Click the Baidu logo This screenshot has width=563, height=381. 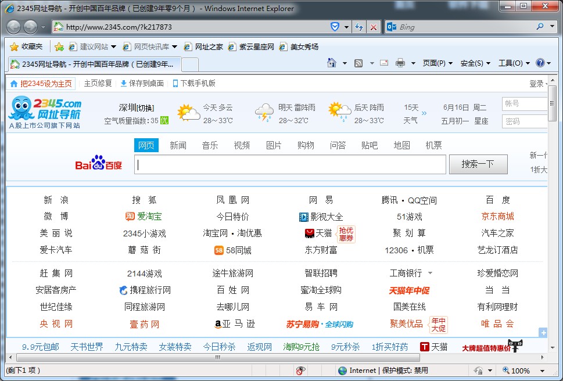coord(98,163)
